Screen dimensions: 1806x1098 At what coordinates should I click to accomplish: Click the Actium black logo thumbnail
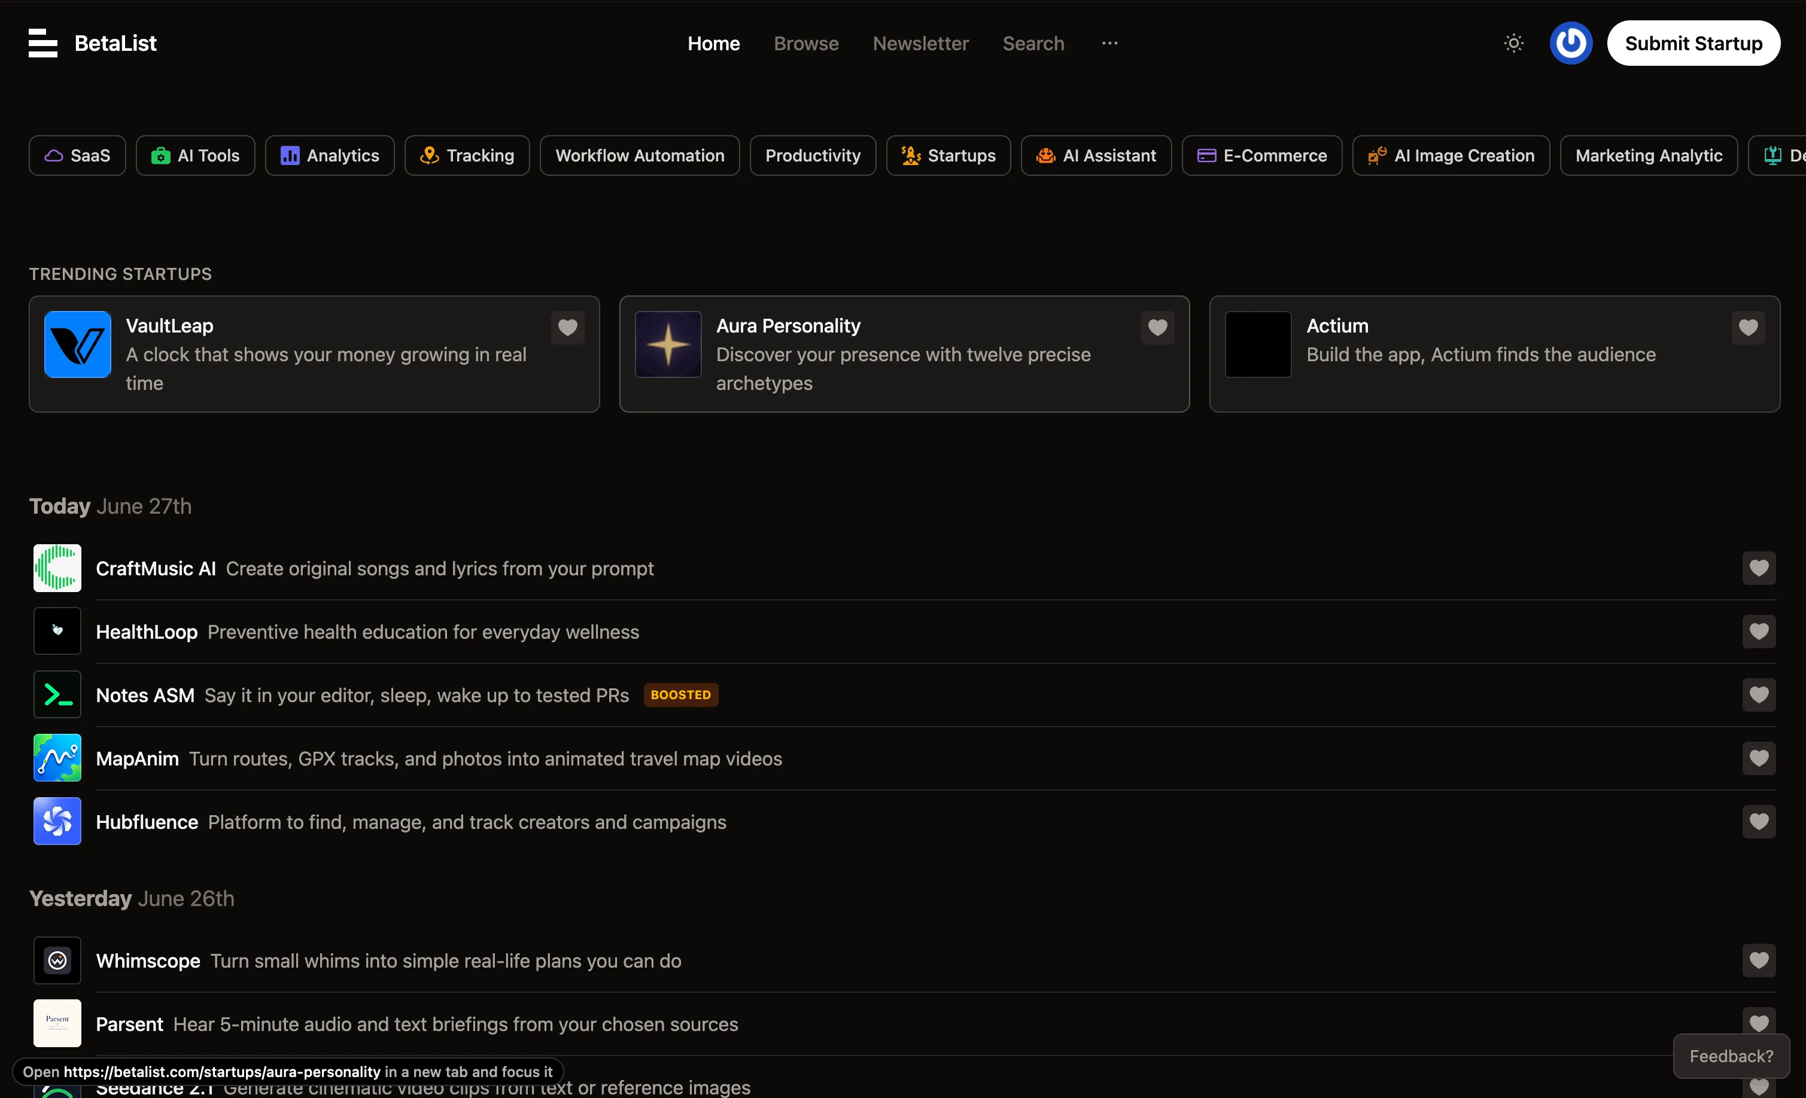pyautogui.click(x=1258, y=344)
